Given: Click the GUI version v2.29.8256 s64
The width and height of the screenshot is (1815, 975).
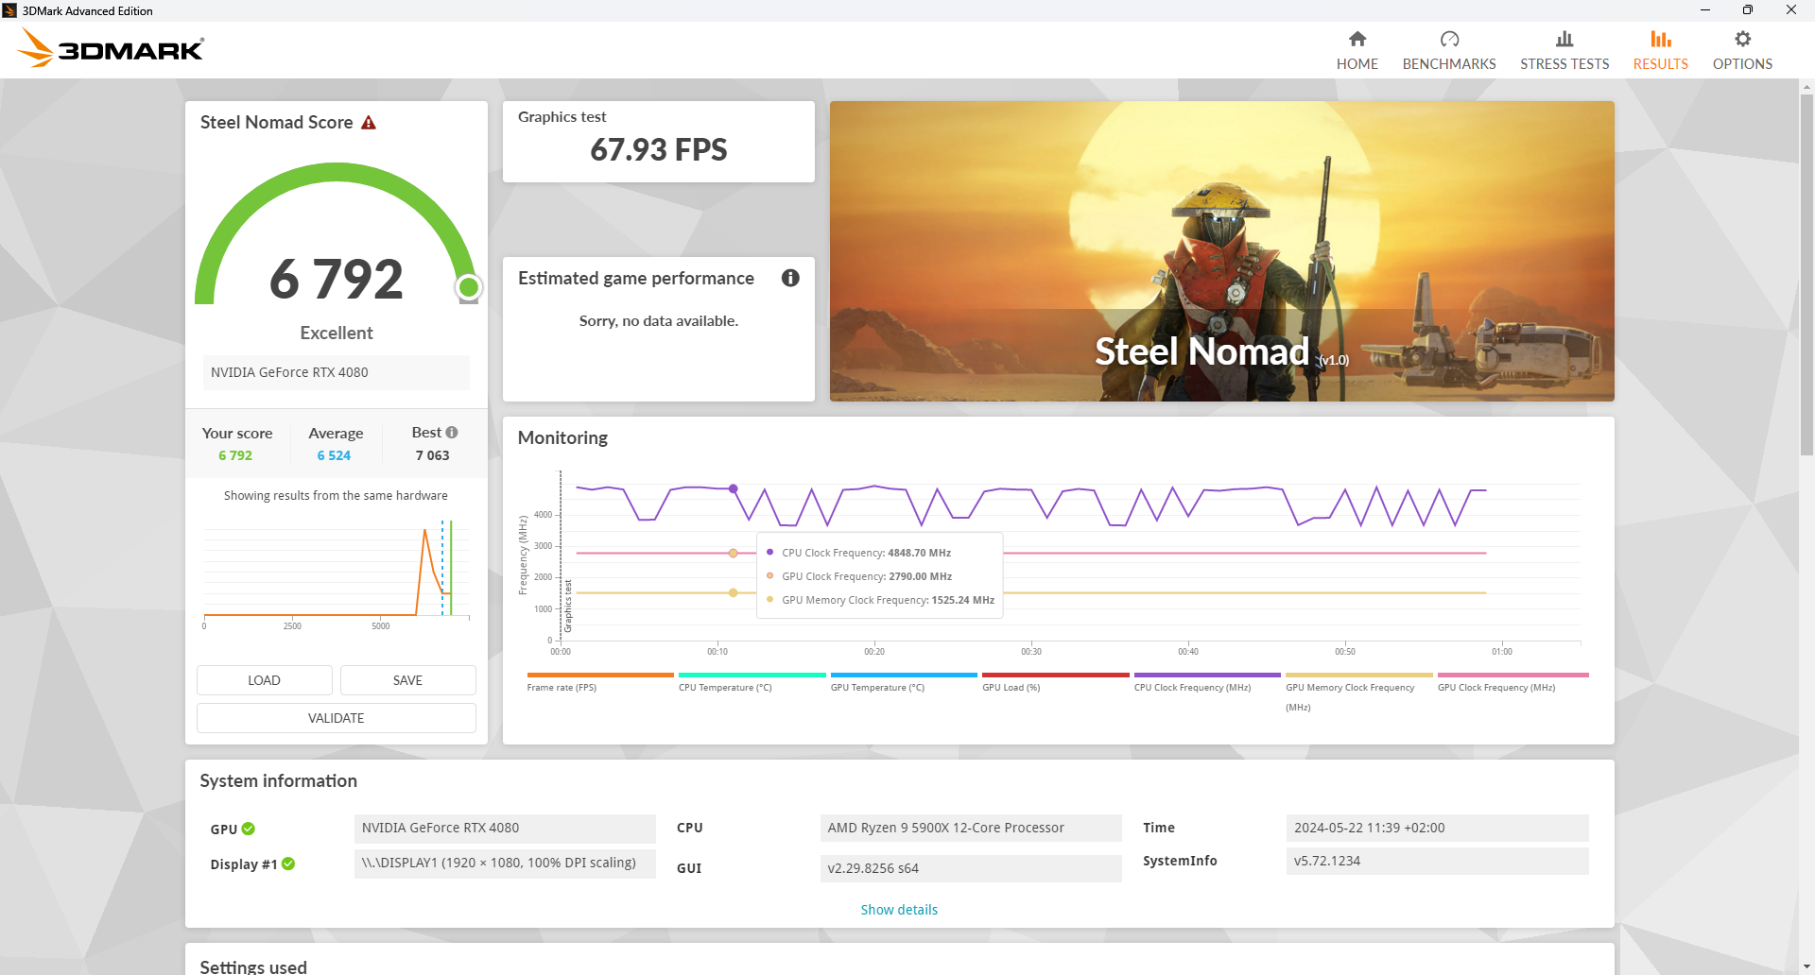Looking at the screenshot, I should (x=971, y=868).
